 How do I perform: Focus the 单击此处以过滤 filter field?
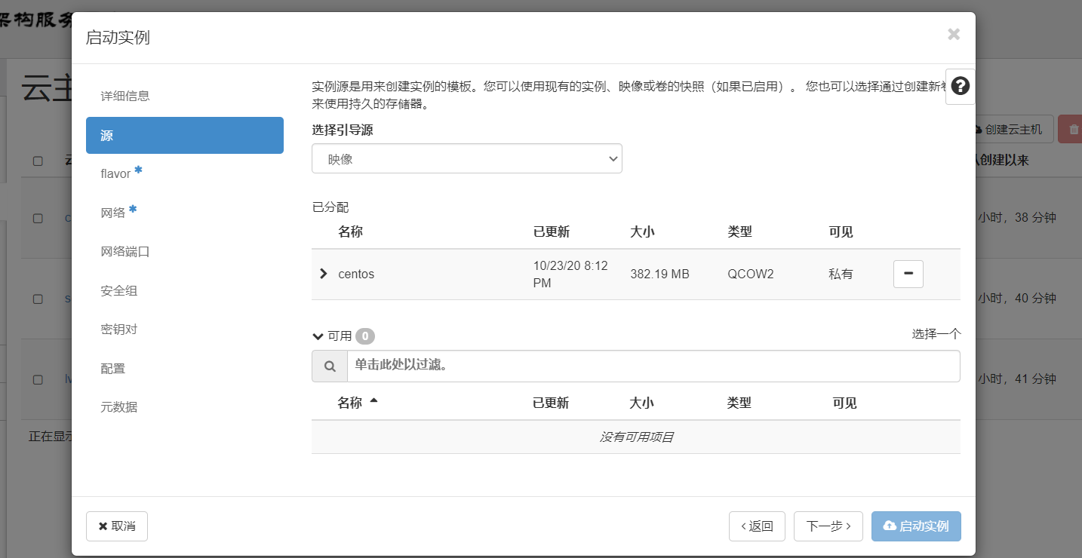click(653, 366)
